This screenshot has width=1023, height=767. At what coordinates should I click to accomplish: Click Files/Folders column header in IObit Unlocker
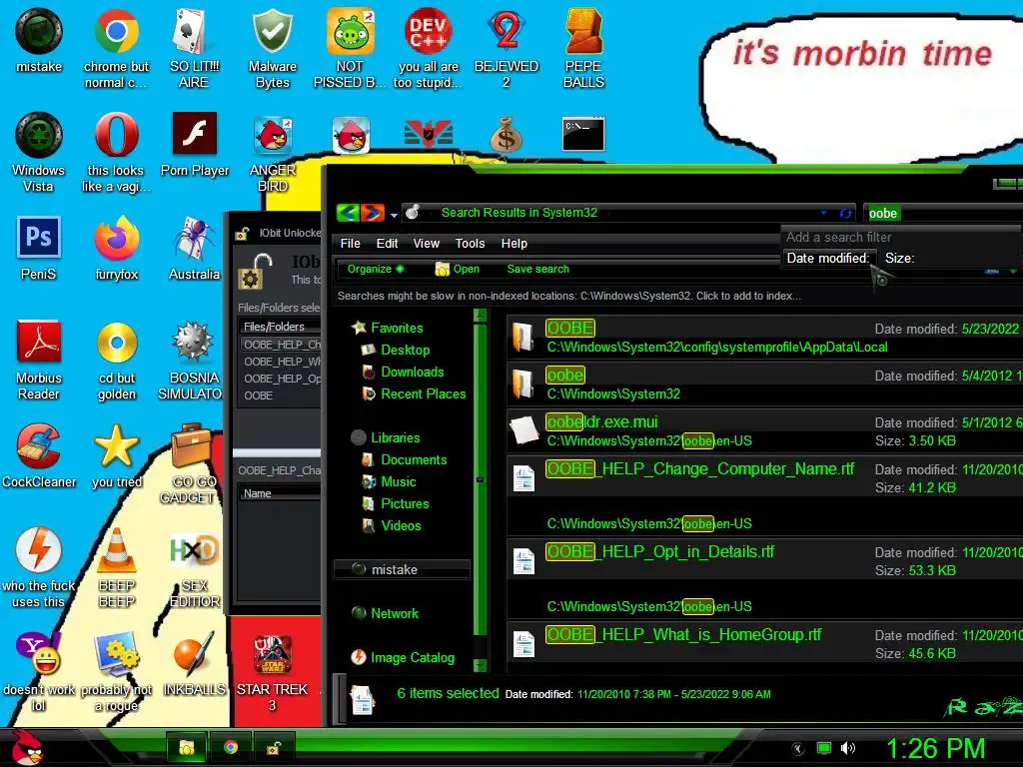[x=280, y=327]
